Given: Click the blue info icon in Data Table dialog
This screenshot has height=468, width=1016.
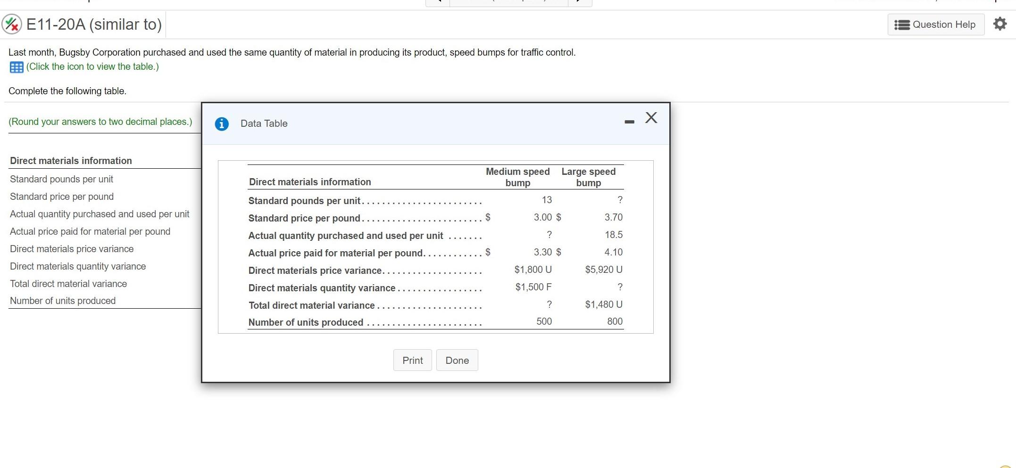Looking at the screenshot, I should tap(222, 123).
